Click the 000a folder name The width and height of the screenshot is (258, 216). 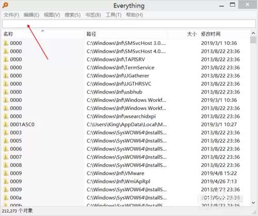point(15,197)
